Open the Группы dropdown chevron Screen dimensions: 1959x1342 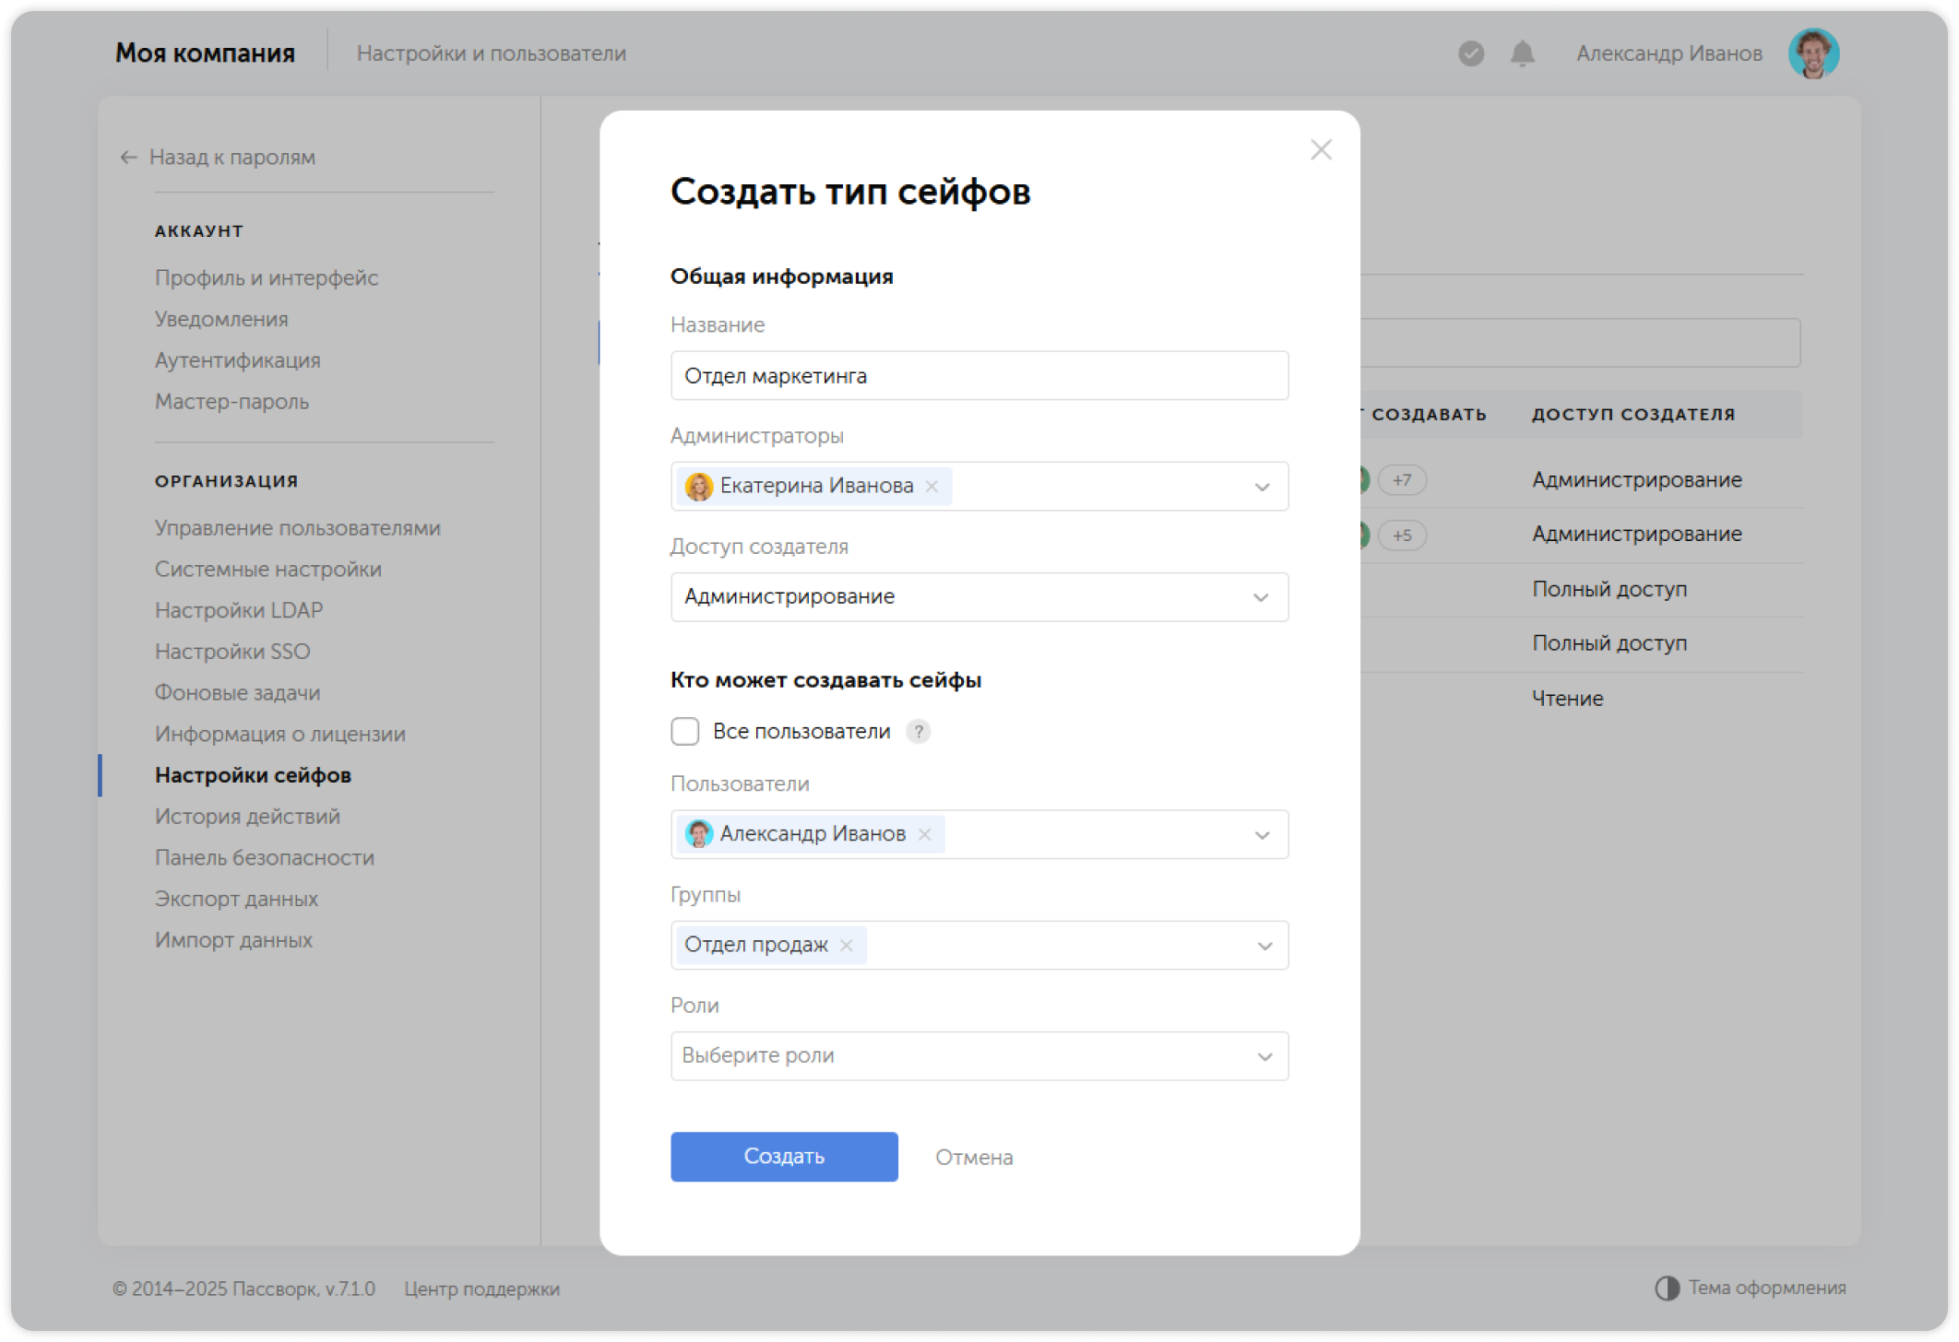coord(1264,946)
